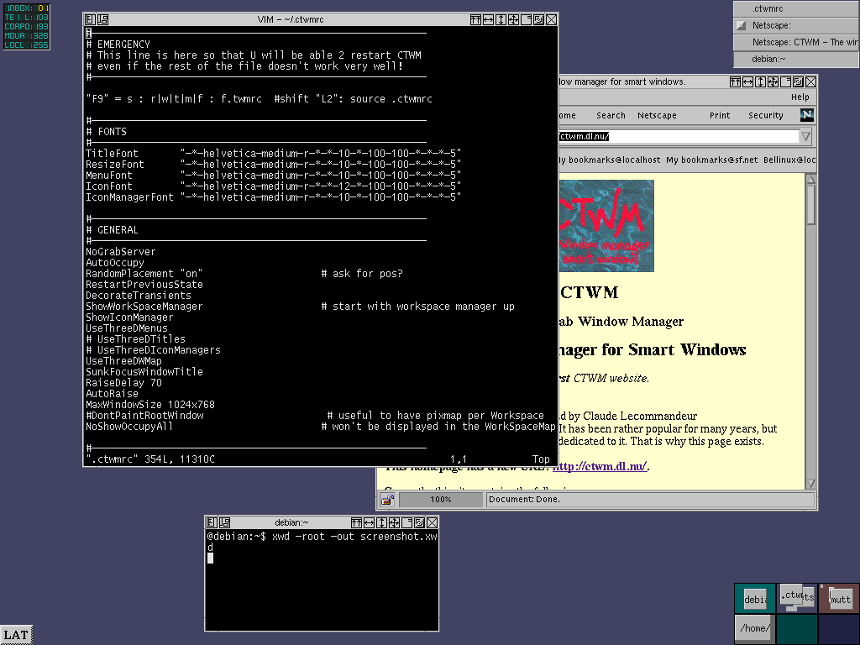Click iconify square icon in debian terminal title bar
The image size is (860, 645).
click(x=407, y=522)
